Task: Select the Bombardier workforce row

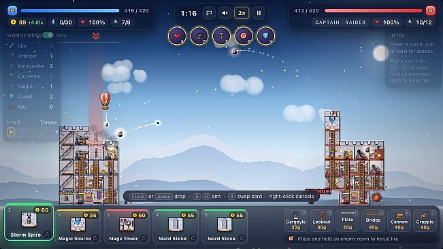Action: [31, 66]
